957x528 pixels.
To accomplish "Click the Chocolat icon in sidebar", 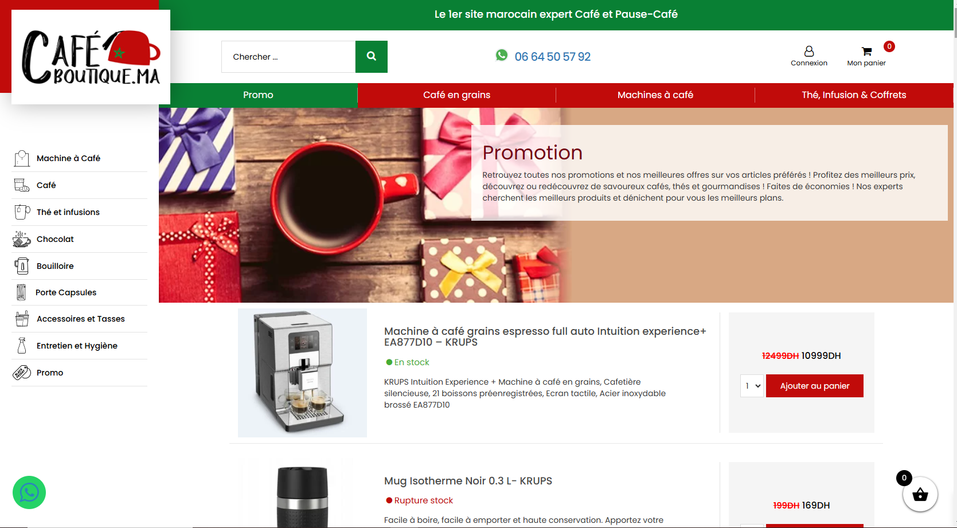I will pyautogui.click(x=22, y=239).
